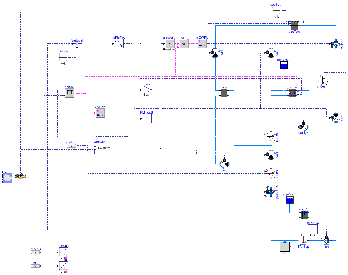The height and width of the screenshot is (275, 348).
Task: Select lower expVes near cooCoi
Action: [289, 200]
